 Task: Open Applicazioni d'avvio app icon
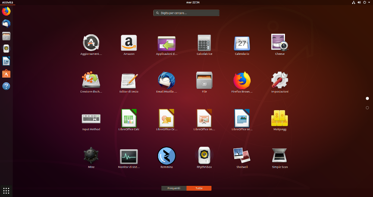(166, 43)
